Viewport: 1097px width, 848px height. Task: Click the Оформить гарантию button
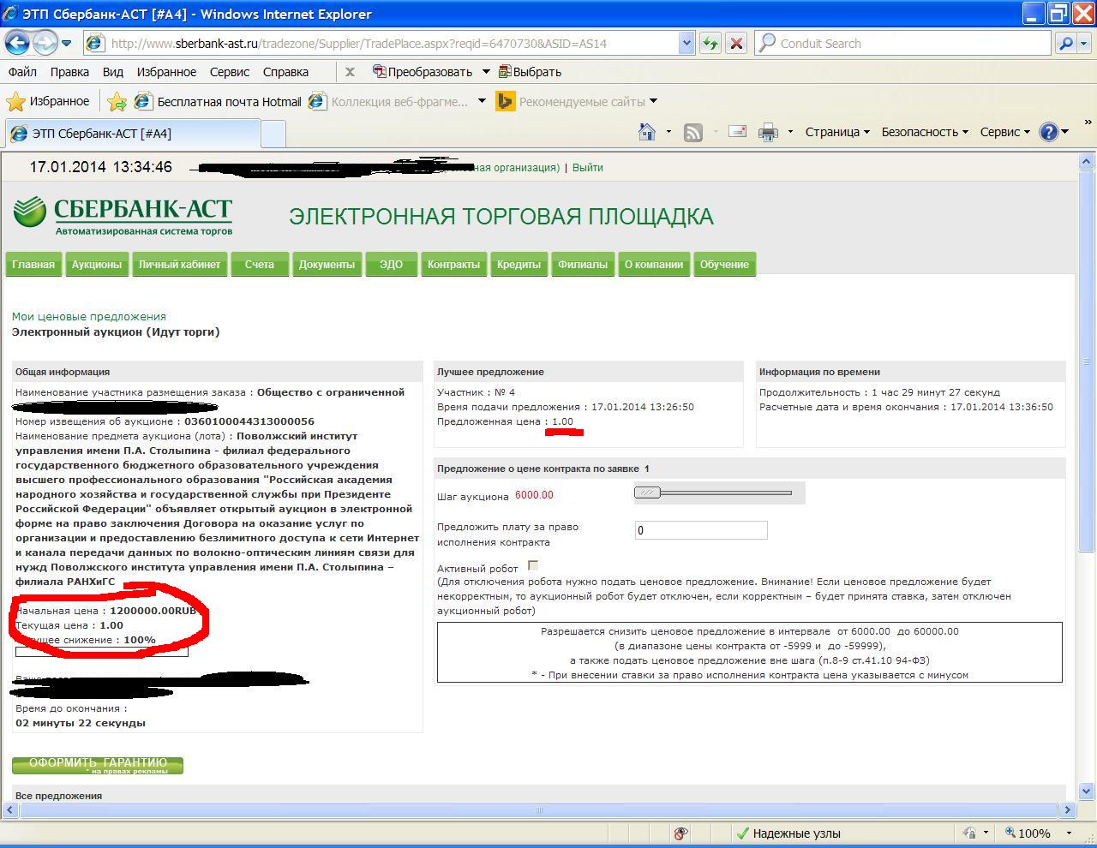[x=98, y=764]
